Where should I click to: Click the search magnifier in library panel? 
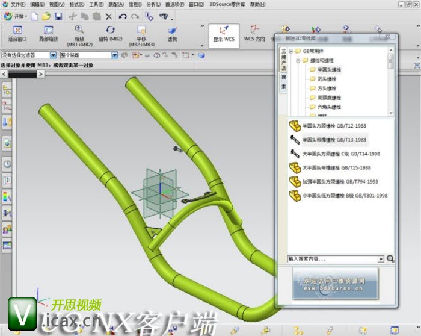(x=390, y=258)
